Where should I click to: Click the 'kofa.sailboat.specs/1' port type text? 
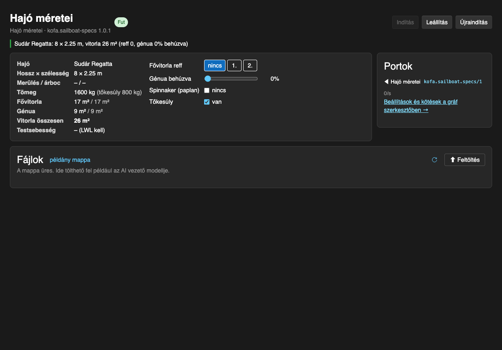pos(453,82)
